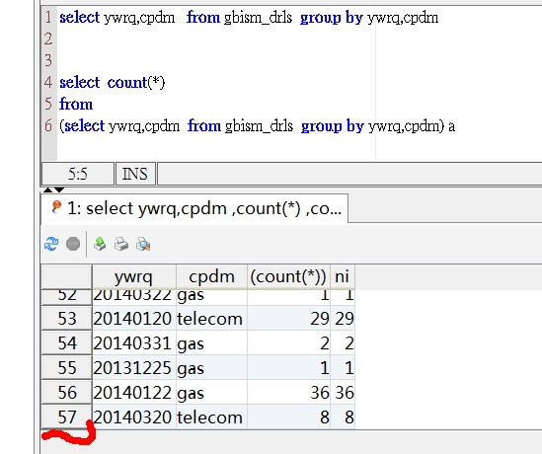Click the INS insert mode indicator

point(135,174)
